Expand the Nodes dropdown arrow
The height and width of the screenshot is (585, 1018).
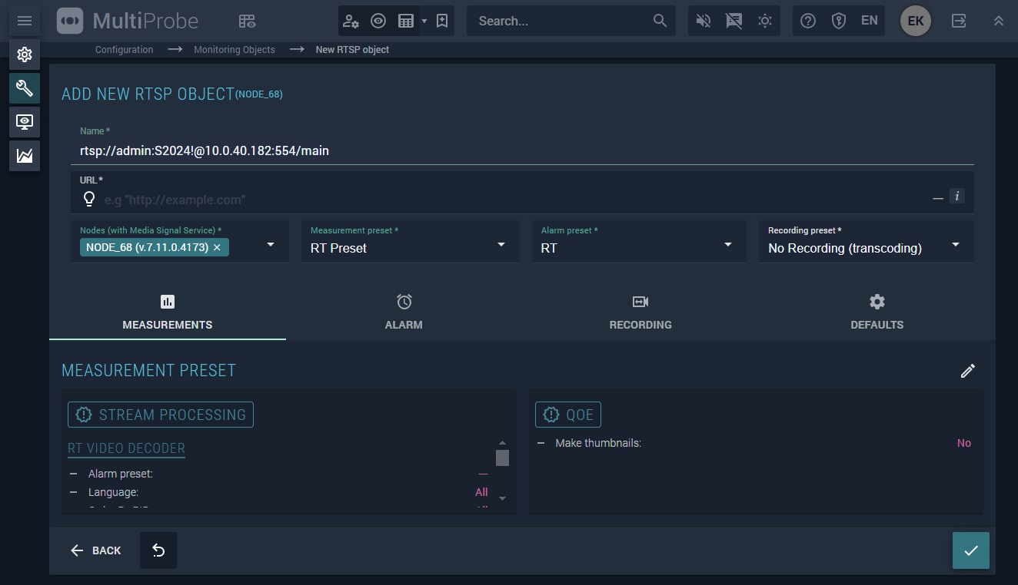coord(271,245)
